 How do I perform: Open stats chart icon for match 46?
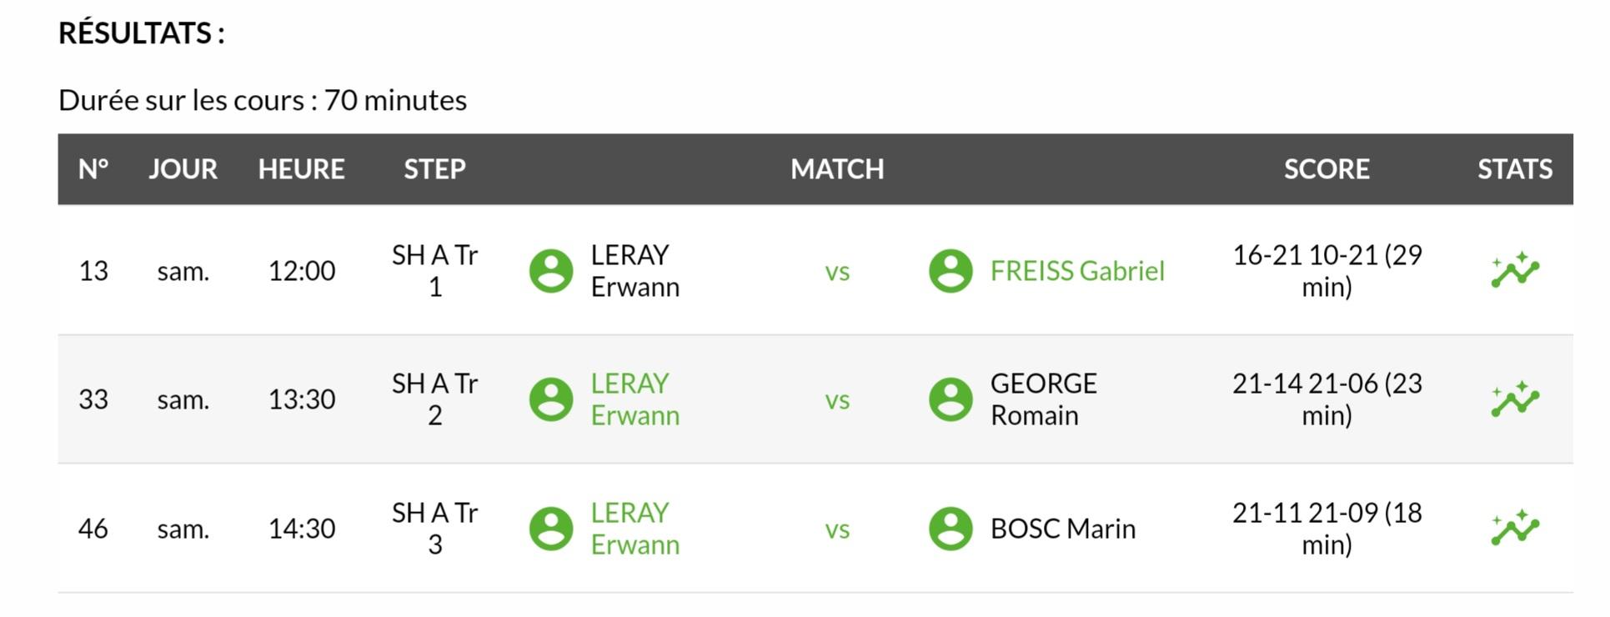pos(1514,528)
